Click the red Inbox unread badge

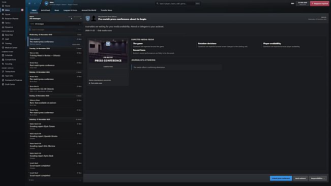coord(22,10)
